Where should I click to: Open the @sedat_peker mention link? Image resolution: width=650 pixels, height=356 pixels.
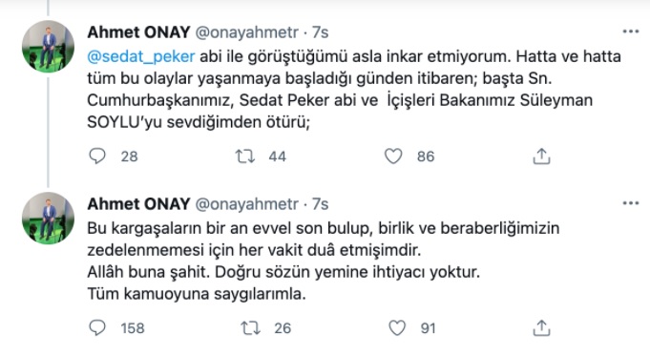pyautogui.click(x=141, y=56)
